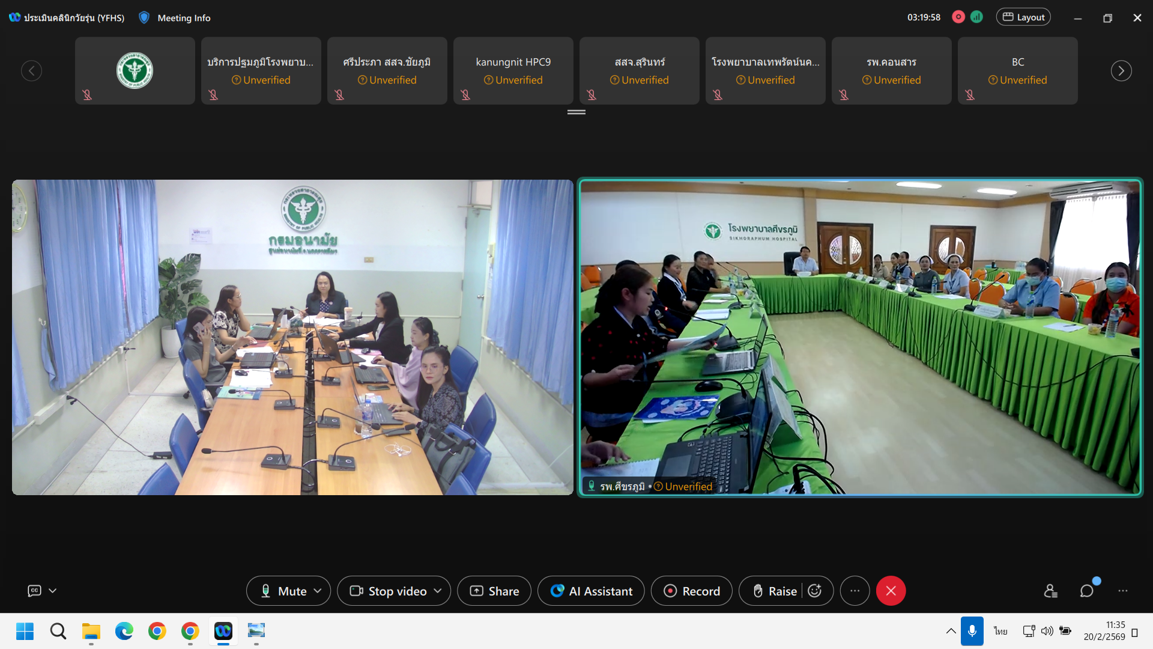The width and height of the screenshot is (1153, 649).
Task: Click the filmstrip resize handle bar
Action: pyautogui.click(x=576, y=112)
